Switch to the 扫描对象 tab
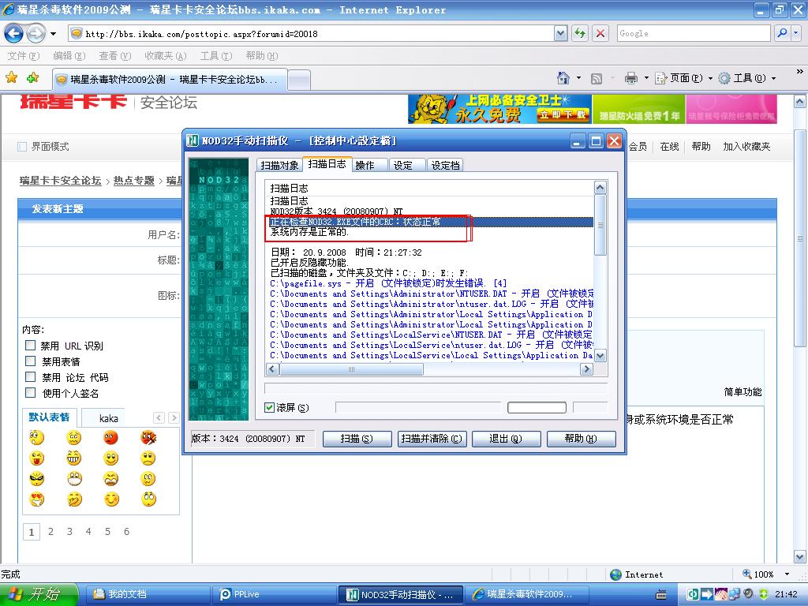 pos(279,165)
